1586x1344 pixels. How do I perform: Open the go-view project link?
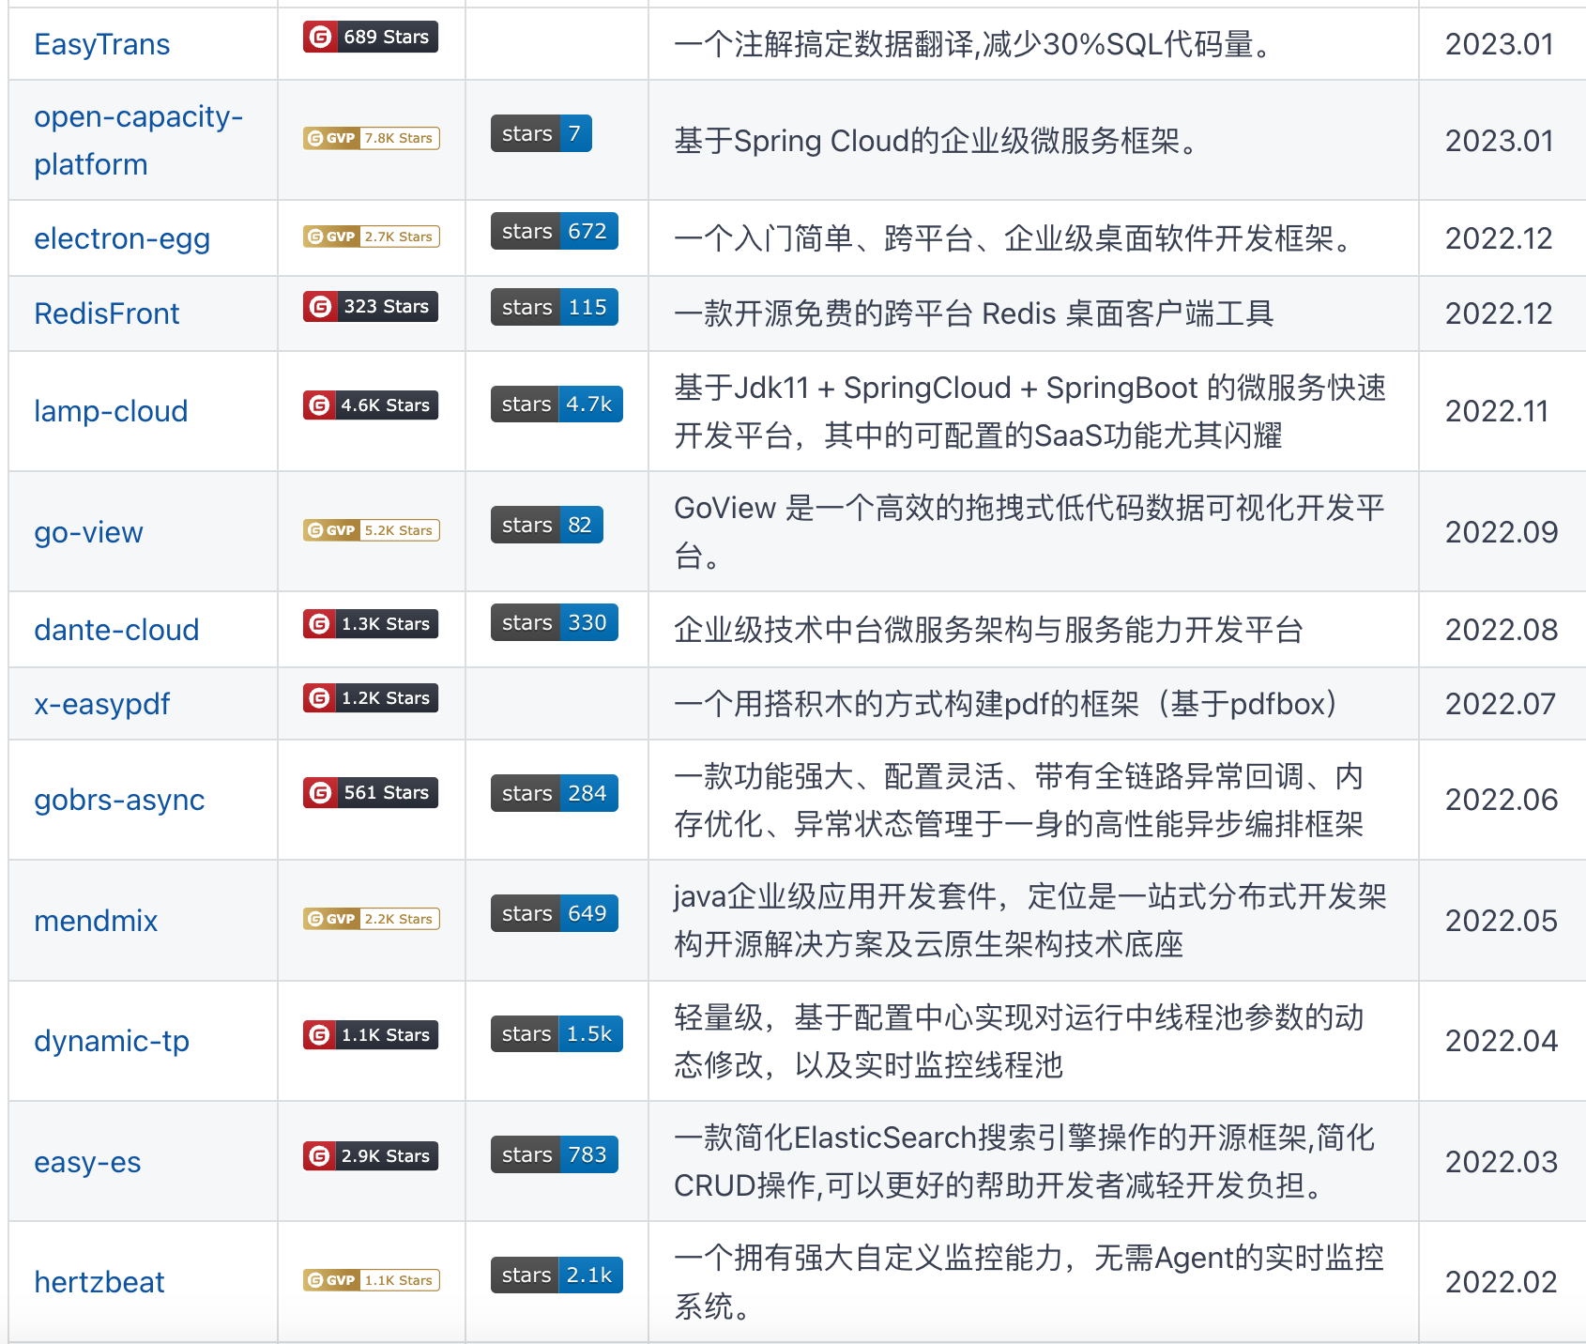[x=88, y=532]
